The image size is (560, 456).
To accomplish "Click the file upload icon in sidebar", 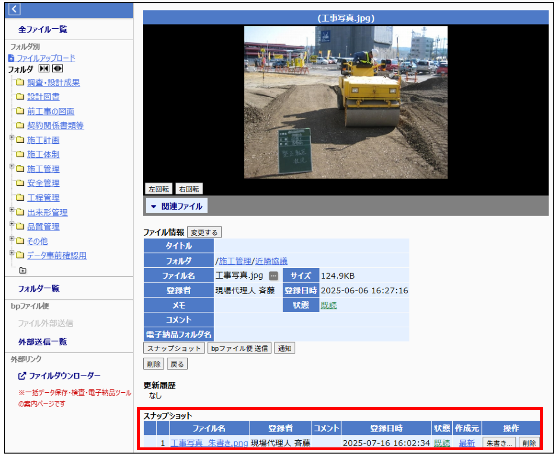I will [11, 58].
